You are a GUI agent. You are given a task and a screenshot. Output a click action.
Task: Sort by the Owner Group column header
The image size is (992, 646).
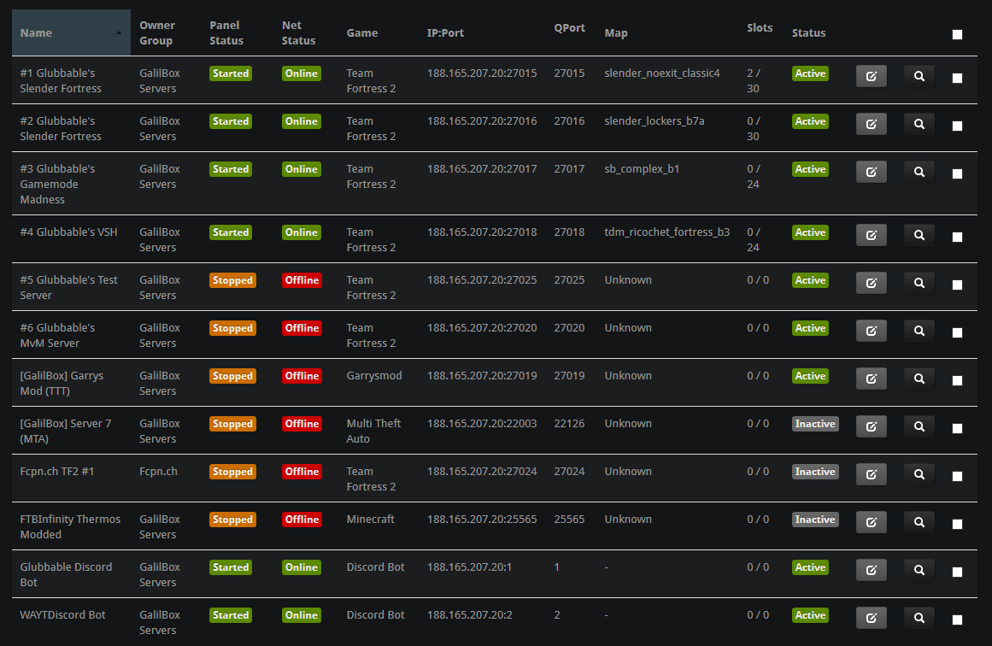(x=157, y=33)
